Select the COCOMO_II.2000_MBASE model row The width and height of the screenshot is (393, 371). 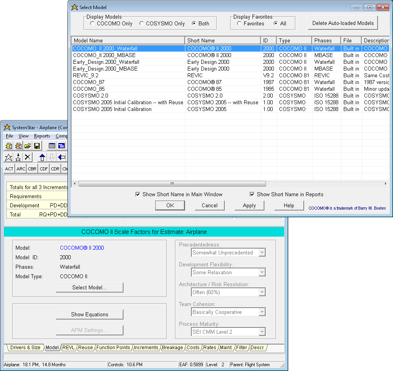[230, 55]
